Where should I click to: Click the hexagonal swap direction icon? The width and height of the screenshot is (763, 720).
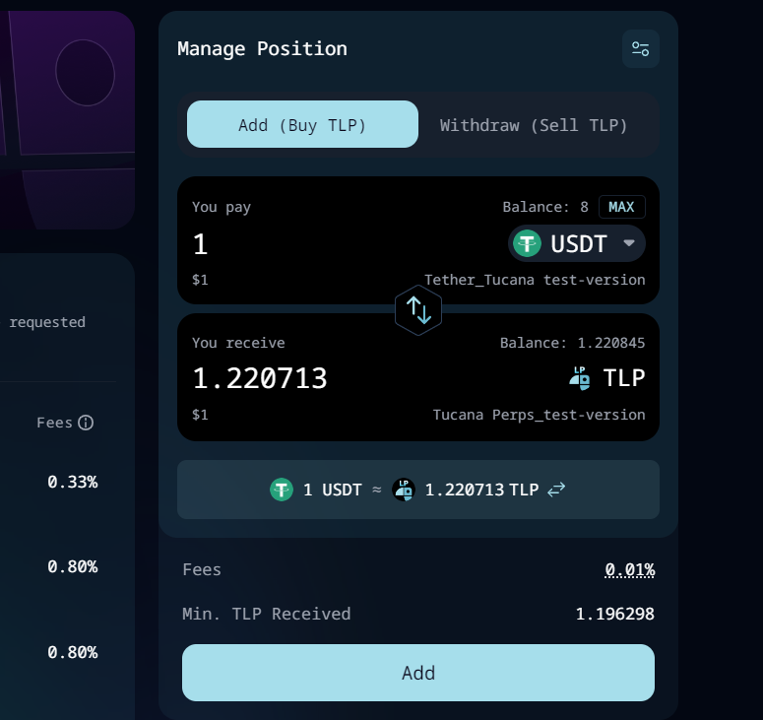pos(418,310)
